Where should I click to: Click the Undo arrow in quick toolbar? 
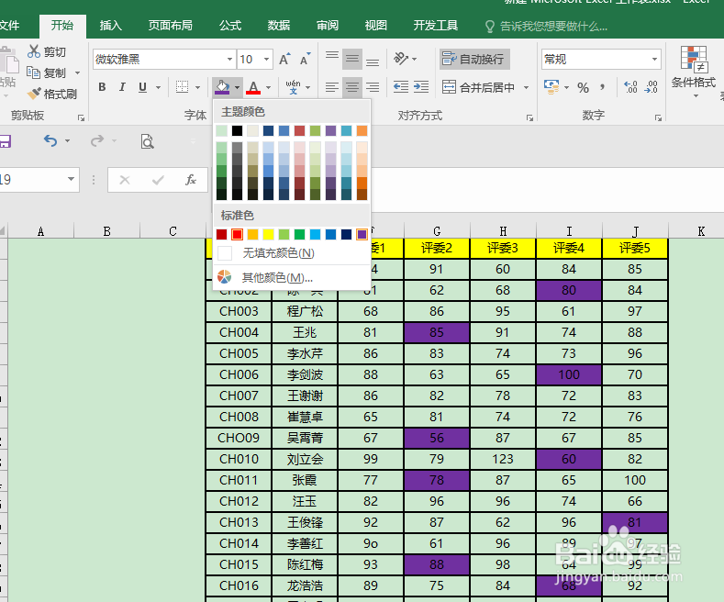[50, 140]
